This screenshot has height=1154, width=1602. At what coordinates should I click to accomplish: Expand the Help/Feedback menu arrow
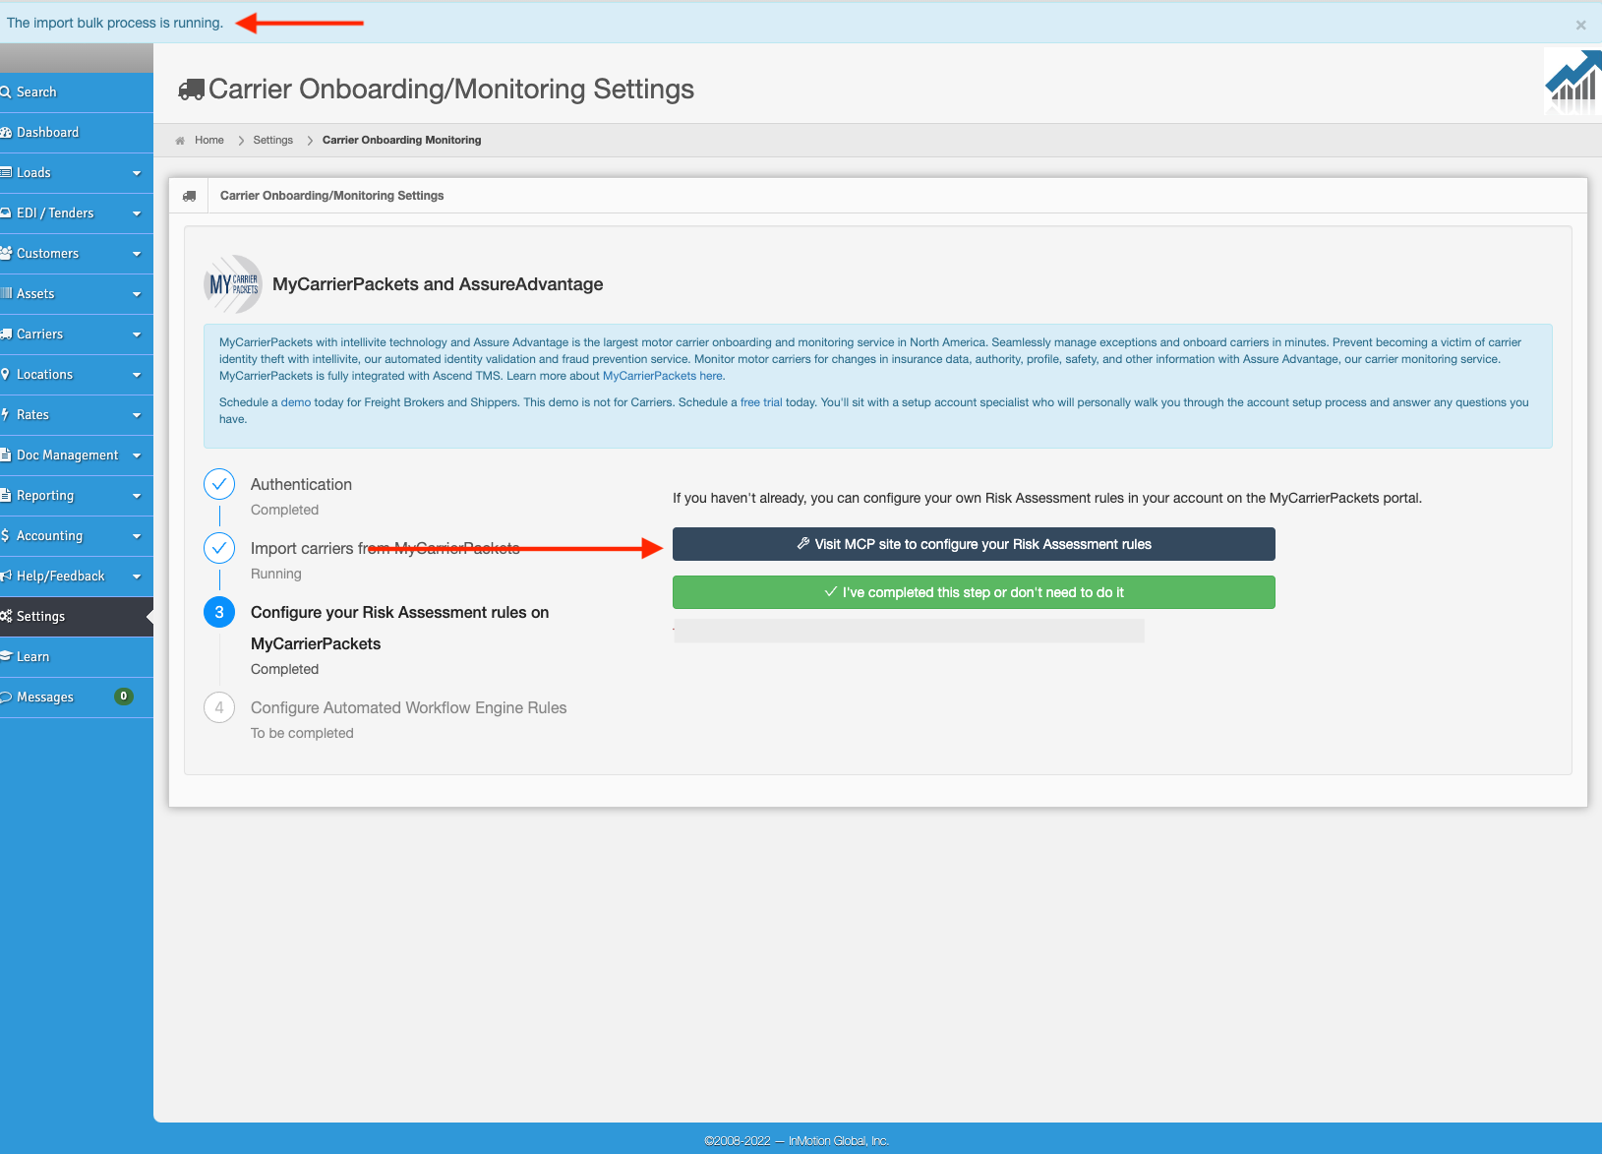pos(137,577)
